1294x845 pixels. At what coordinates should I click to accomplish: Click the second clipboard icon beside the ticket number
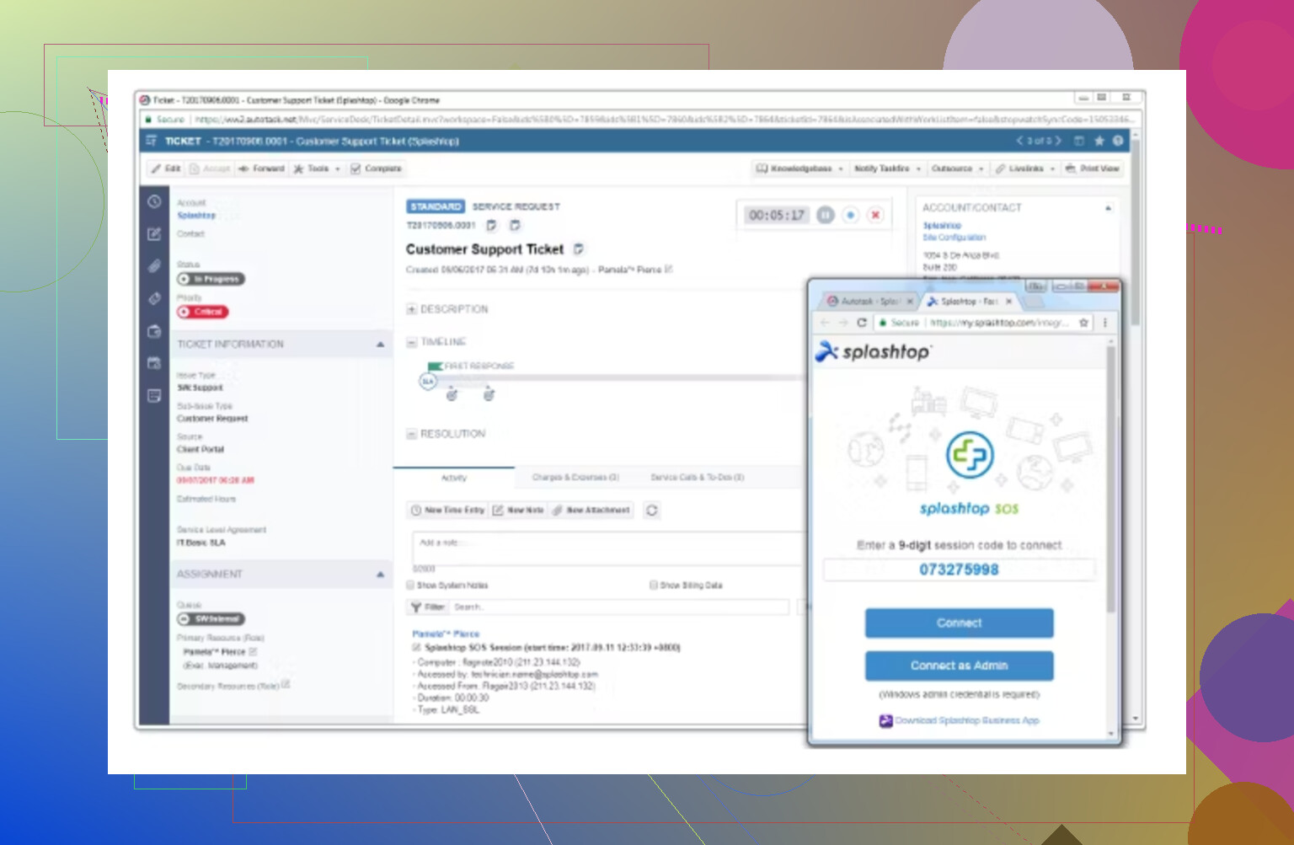(515, 225)
